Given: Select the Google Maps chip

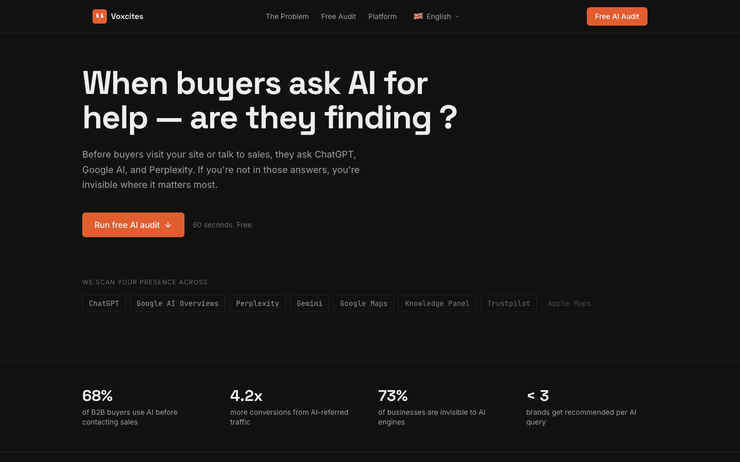Looking at the screenshot, I should point(364,303).
